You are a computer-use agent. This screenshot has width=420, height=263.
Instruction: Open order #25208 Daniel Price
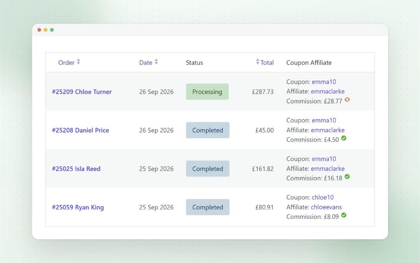click(x=81, y=130)
